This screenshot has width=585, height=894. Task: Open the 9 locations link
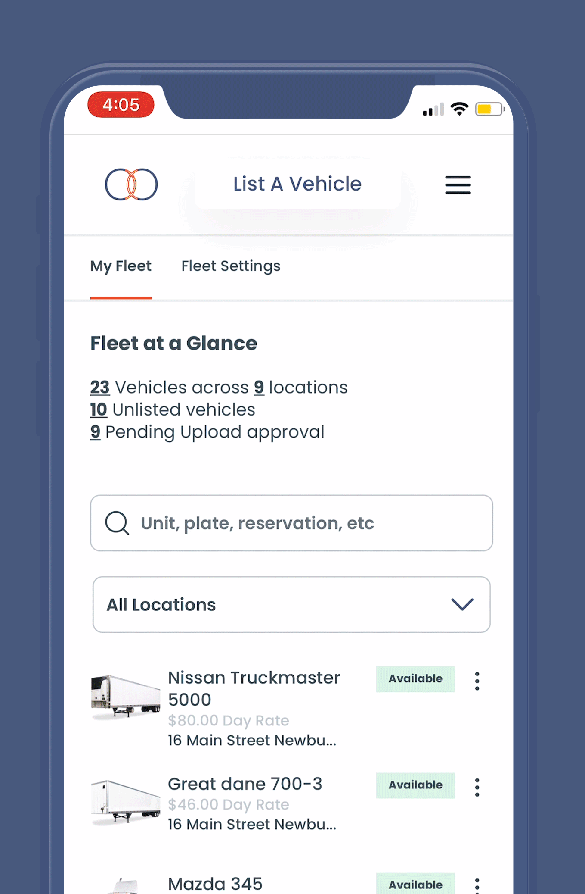259,387
